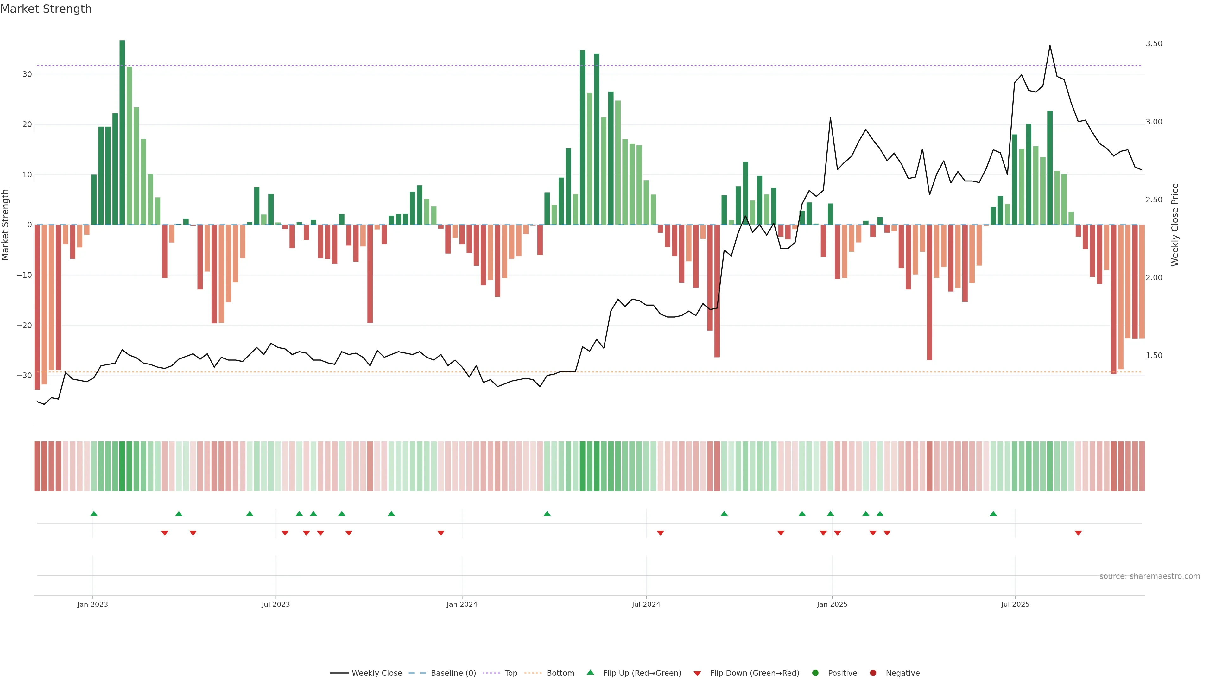Click the first green flip-up marker near Jan 2023
Image resolution: width=1216 pixels, height=684 pixels.
(x=94, y=514)
